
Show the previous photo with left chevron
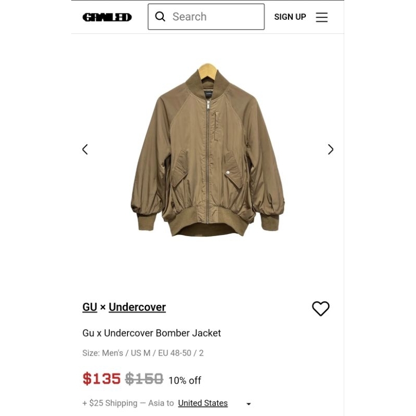click(85, 149)
